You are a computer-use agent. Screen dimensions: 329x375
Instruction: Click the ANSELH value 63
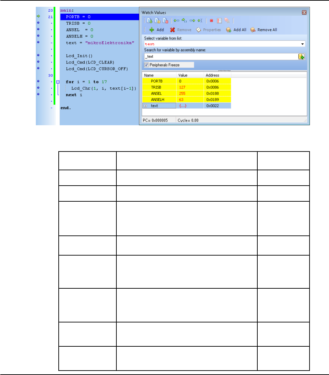181,100
